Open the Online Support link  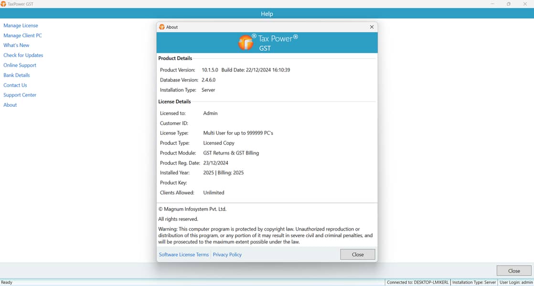(x=20, y=65)
